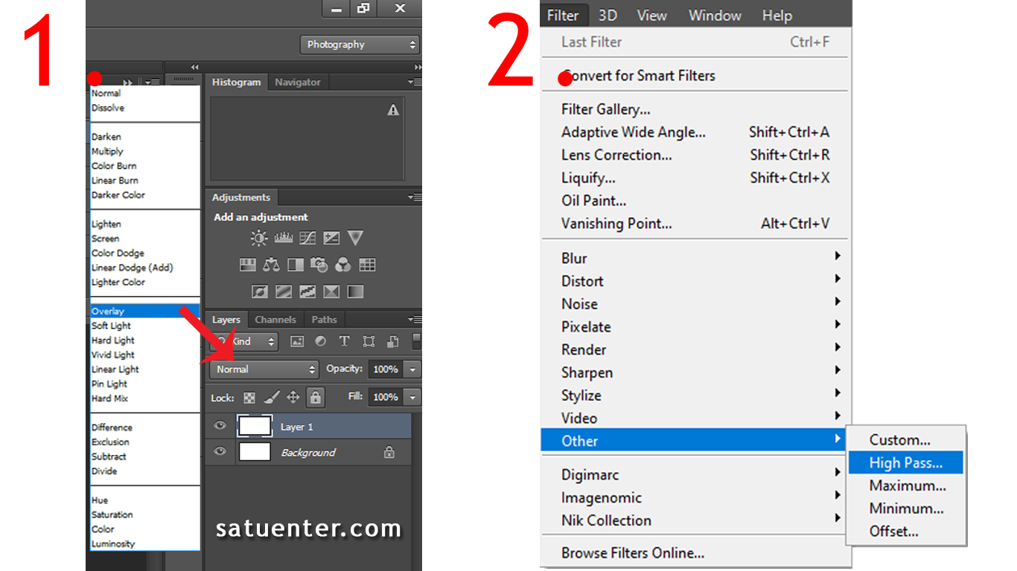This screenshot has height=571, width=1017.
Task: Open the Photography workspace dropdown
Action: point(360,45)
